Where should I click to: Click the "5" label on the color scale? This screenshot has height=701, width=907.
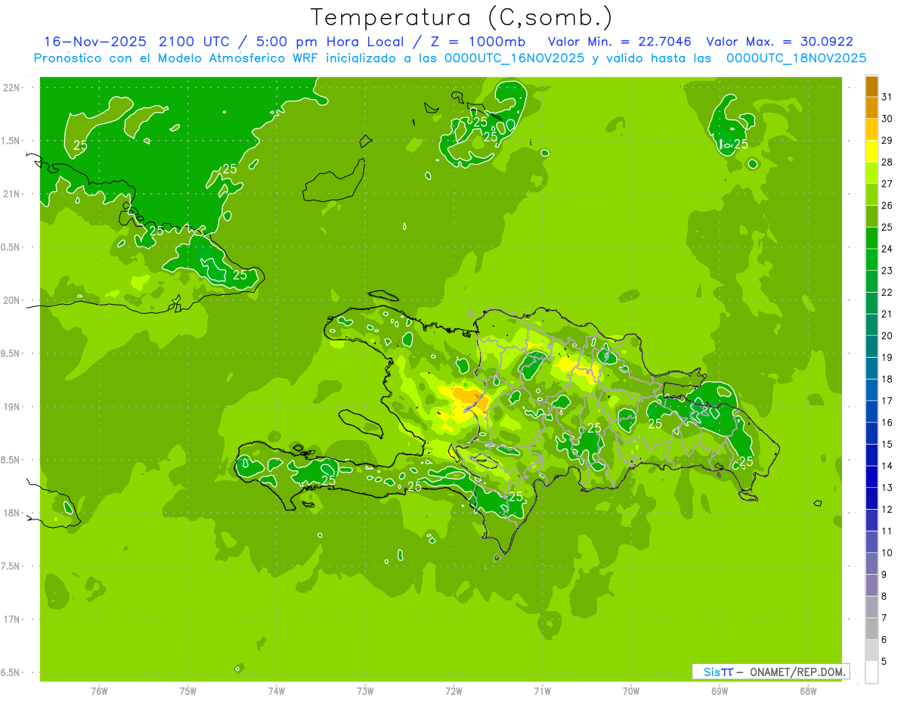tap(884, 662)
